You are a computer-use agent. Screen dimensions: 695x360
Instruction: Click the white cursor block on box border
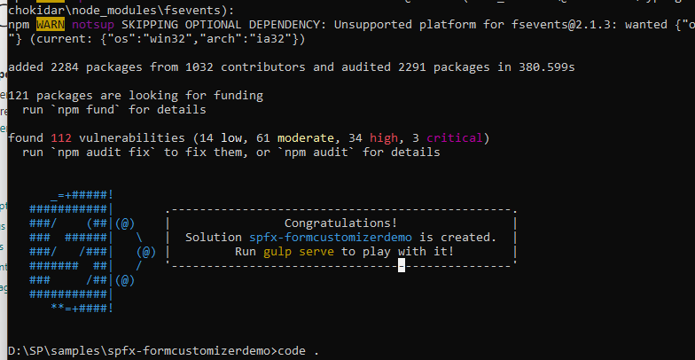tap(402, 265)
